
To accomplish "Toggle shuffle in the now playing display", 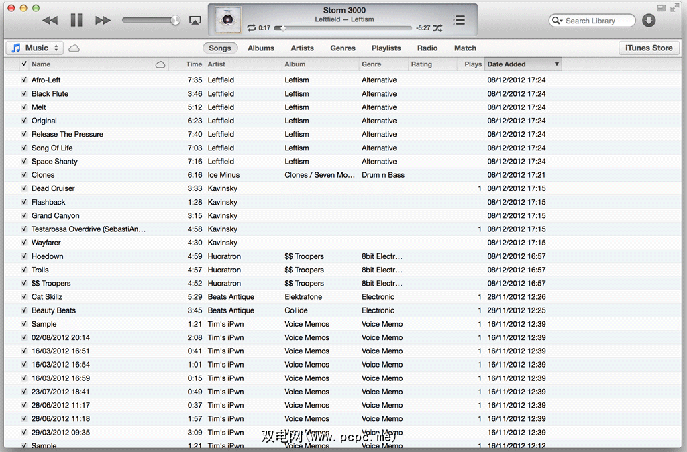I will (437, 28).
